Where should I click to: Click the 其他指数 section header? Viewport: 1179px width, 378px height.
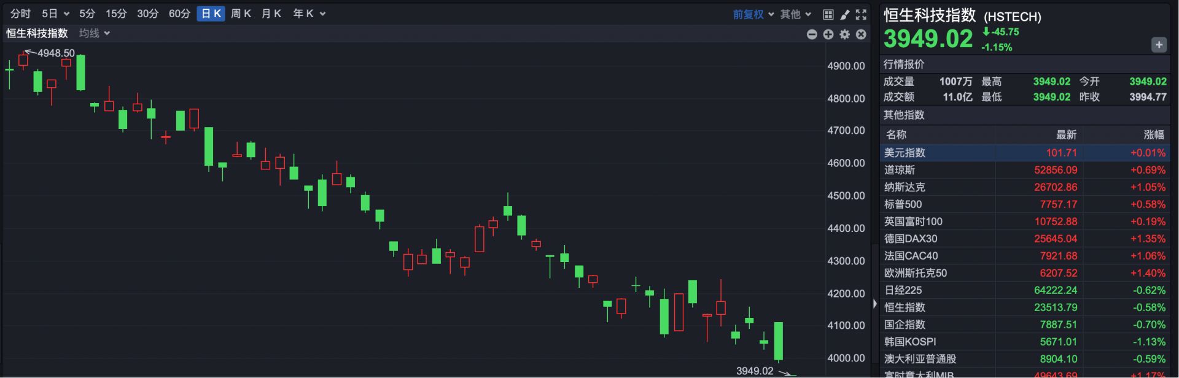[903, 115]
